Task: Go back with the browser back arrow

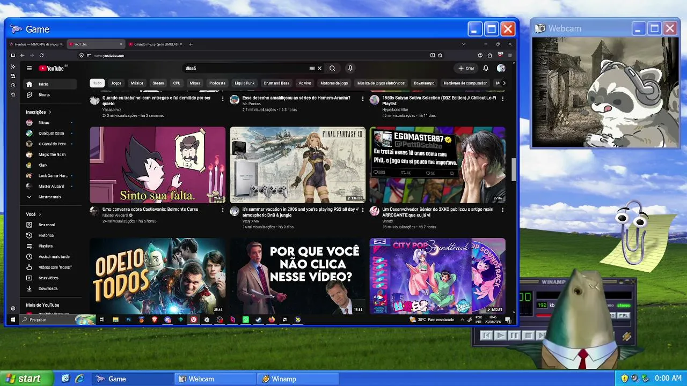Action: click(23, 55)
